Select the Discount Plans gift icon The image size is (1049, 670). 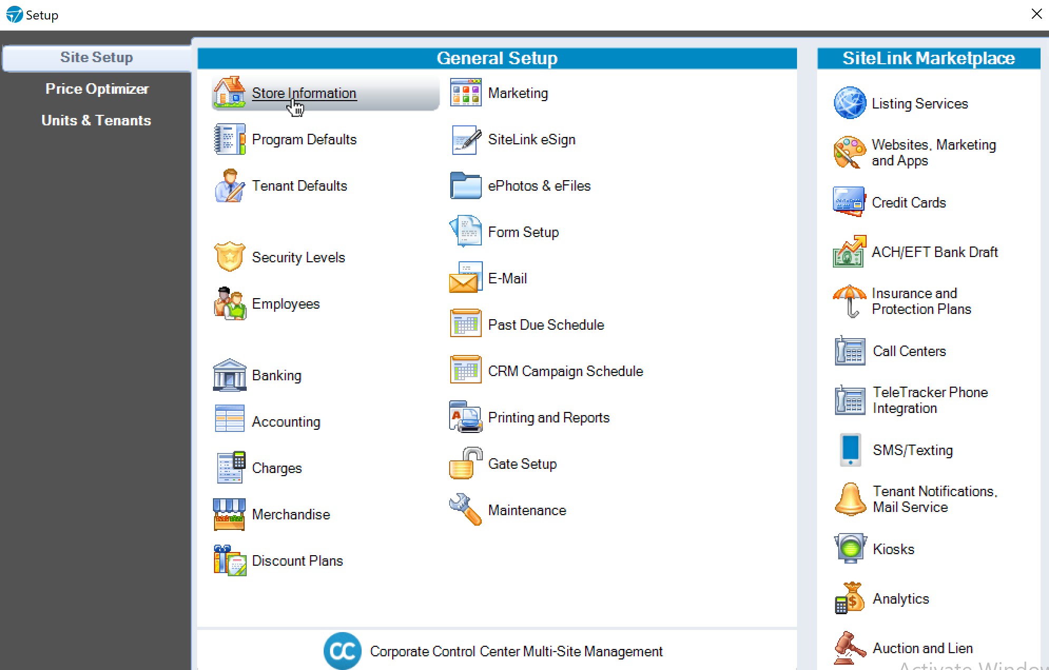[x=229, y=560]
